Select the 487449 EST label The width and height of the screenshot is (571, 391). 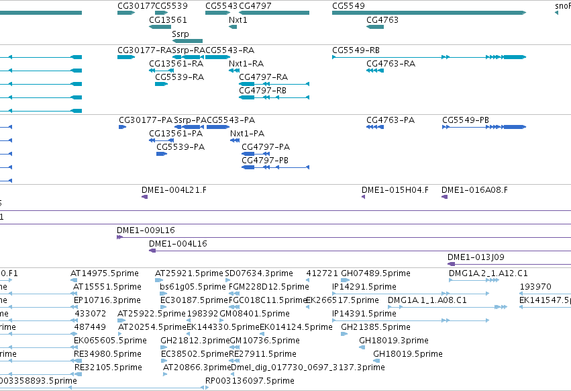(90, 327)
